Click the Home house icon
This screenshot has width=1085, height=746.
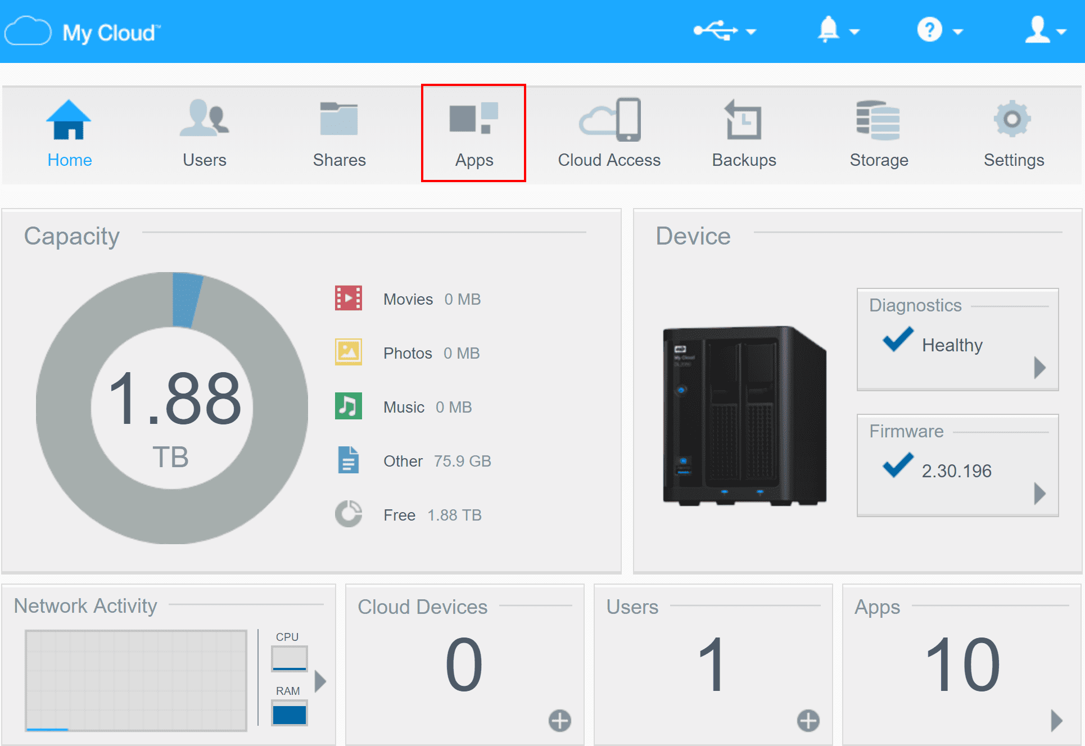(69, 119)
